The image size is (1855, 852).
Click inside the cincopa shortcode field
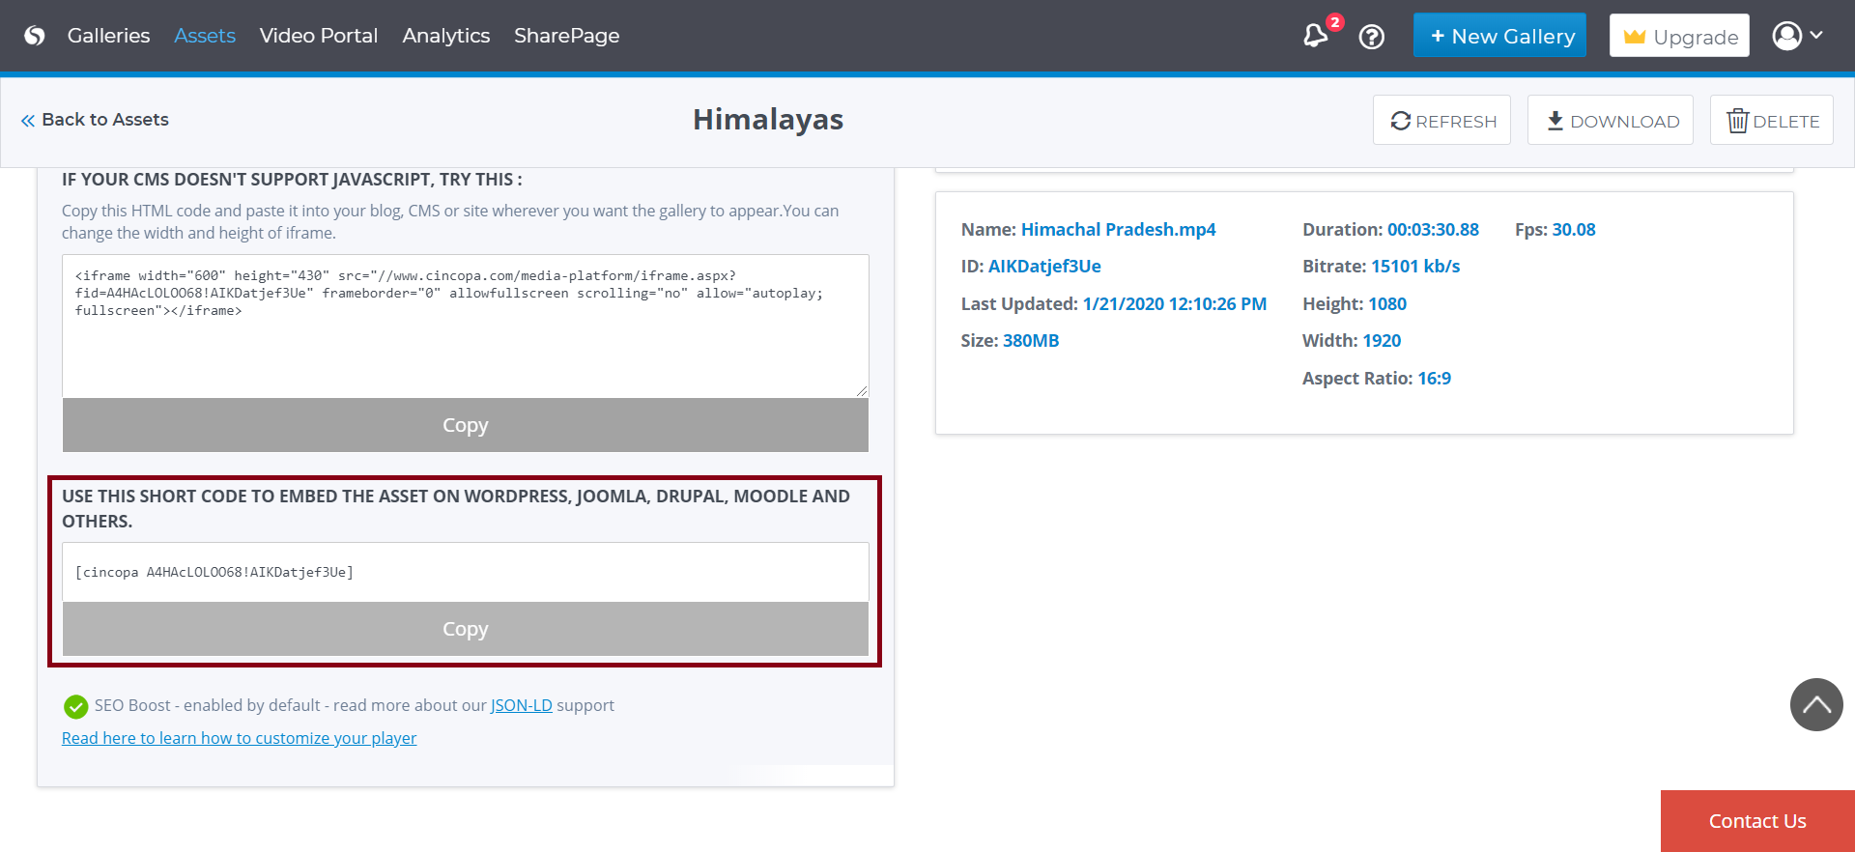click(465, 572)
